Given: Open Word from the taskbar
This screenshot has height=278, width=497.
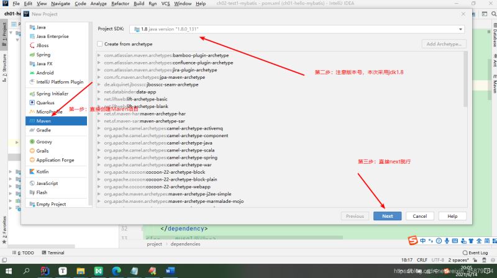Looking at the screenshot, I should [170, 271].
